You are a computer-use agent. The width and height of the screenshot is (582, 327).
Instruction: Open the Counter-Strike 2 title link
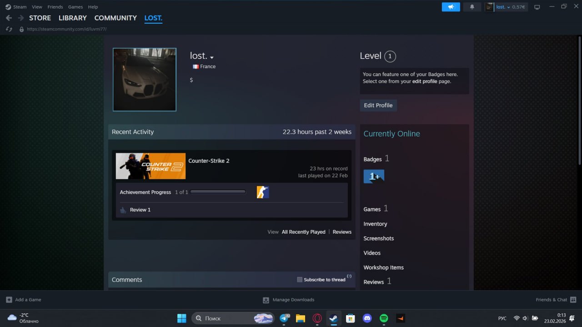click(209, 161)
